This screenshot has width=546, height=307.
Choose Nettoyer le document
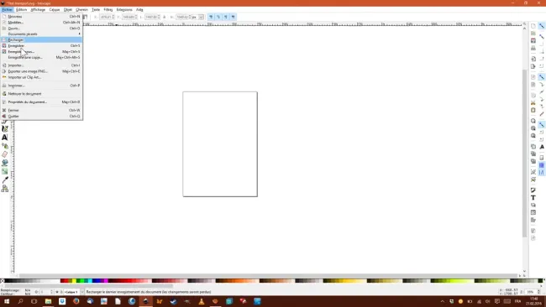coord(41,94)
